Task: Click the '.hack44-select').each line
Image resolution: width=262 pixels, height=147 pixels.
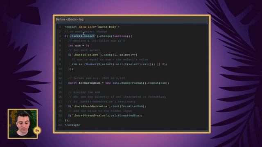Action: 103,55
